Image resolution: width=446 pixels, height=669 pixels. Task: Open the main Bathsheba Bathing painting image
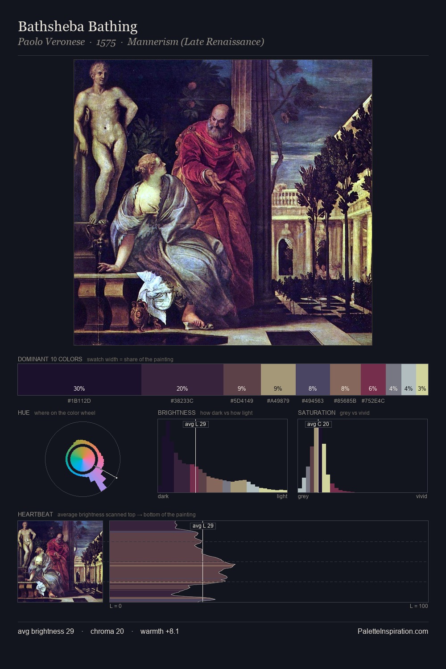click(x=223, y=202)
